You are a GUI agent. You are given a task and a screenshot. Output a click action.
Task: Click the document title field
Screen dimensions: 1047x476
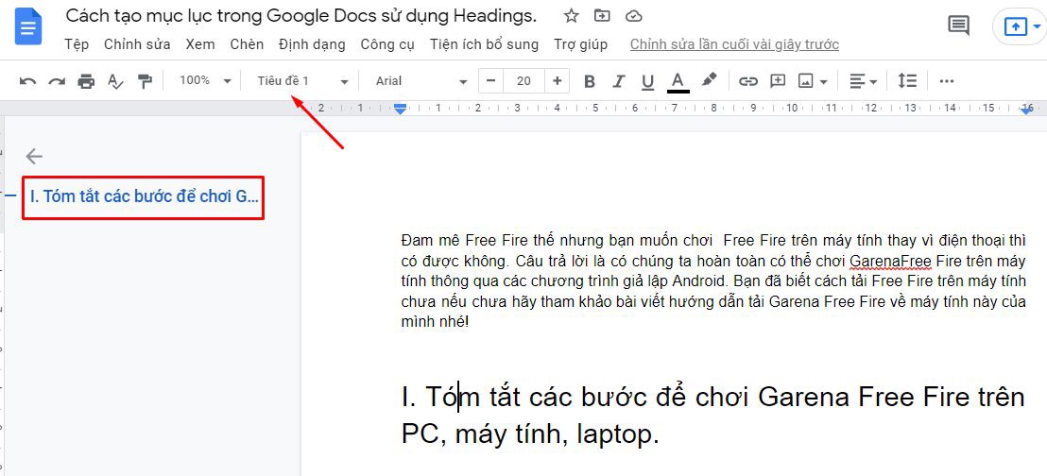[301, 16]
